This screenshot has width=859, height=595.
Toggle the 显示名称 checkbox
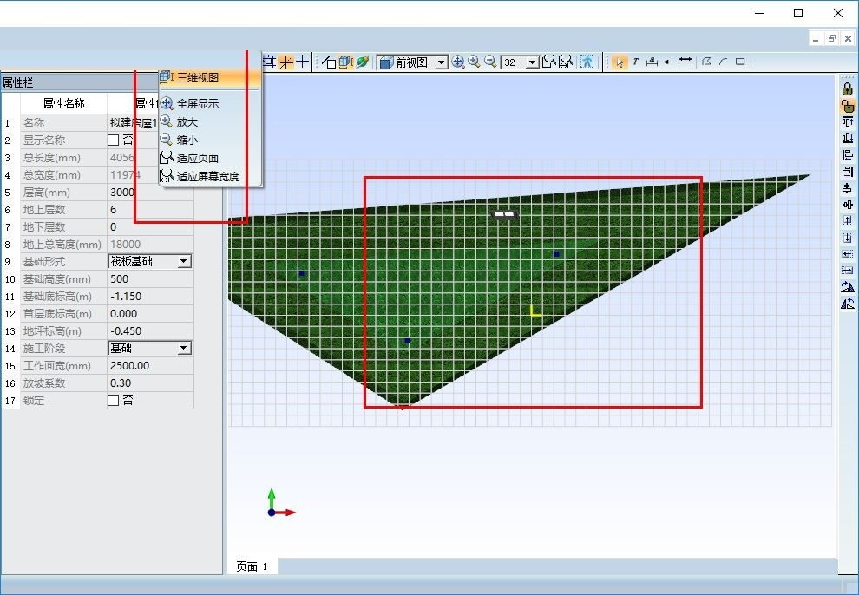click(114, 141)
